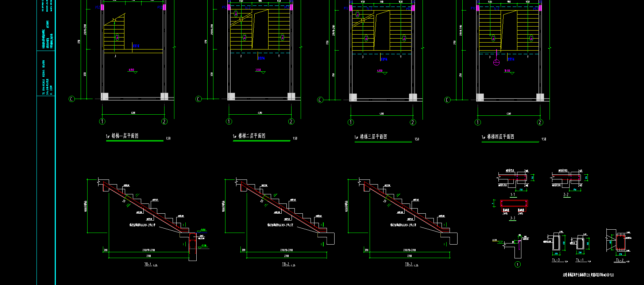The height and width of the screenshot is (285, 644).
Task: Select the magenta elevation mark in the third floor plan
Action: [380, 71]
